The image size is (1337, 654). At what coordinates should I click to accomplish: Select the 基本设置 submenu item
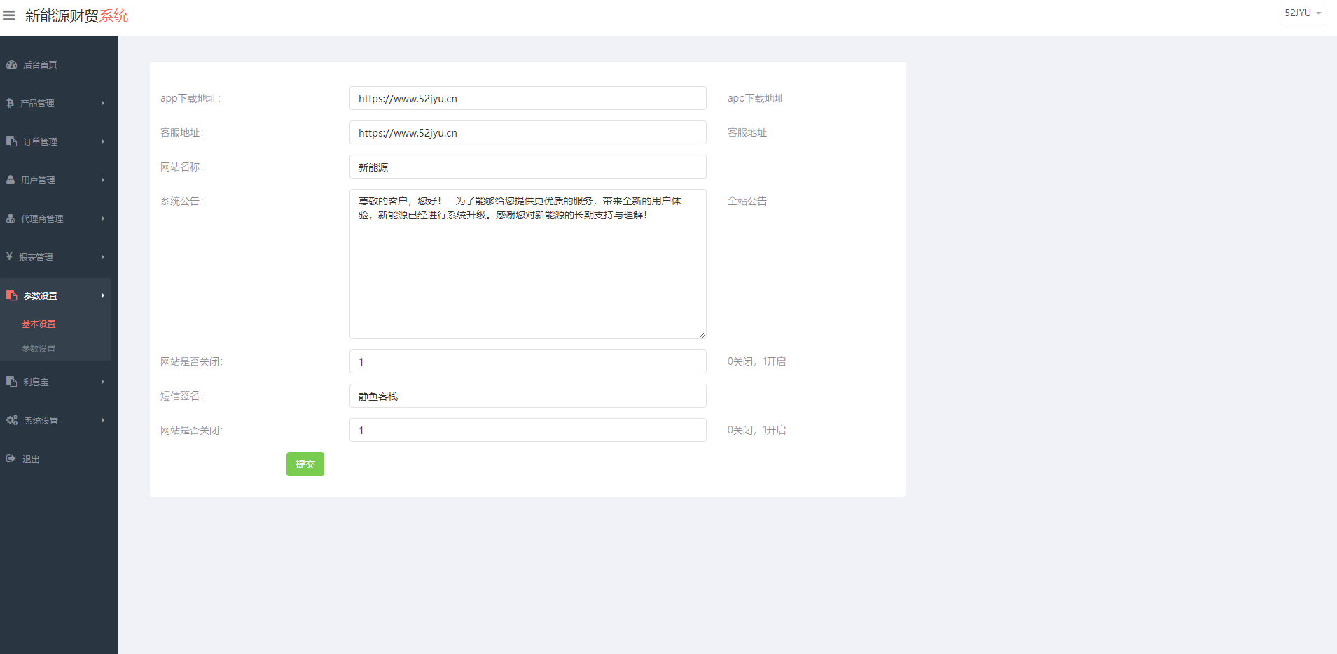point(39,324)
